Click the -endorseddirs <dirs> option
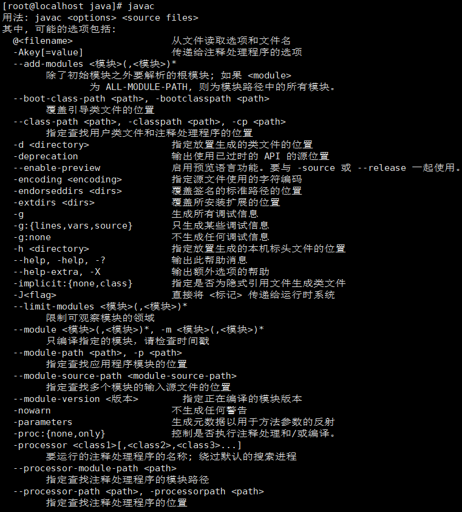Viewport: 462px width, 512px height. [67, 191]
